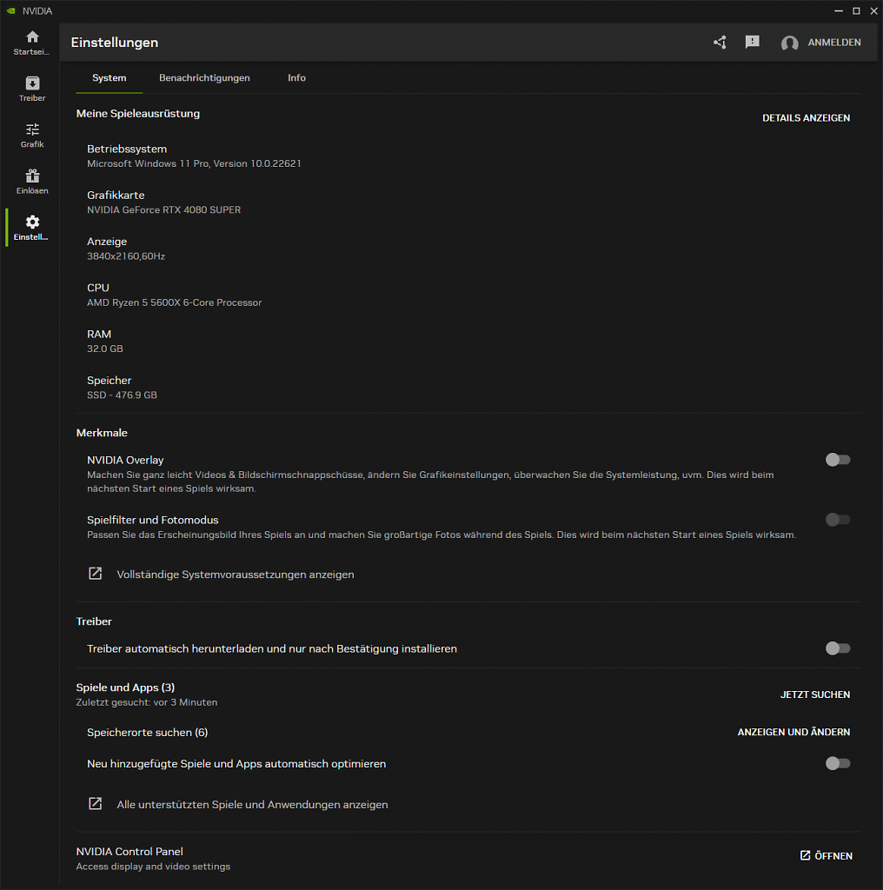The width and height of the screenshot is (883, 890).
Task: Click external-link icon beside Alle unterstützten Spiele
Action: click(96, 804)
